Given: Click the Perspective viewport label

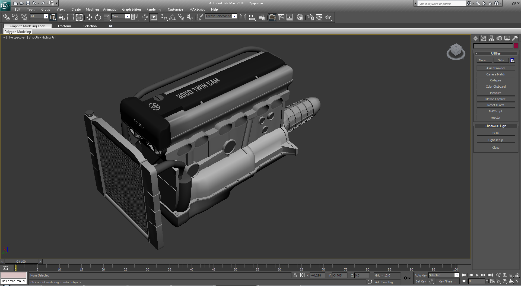Looking at the screenshot, I should pos(17,37).
